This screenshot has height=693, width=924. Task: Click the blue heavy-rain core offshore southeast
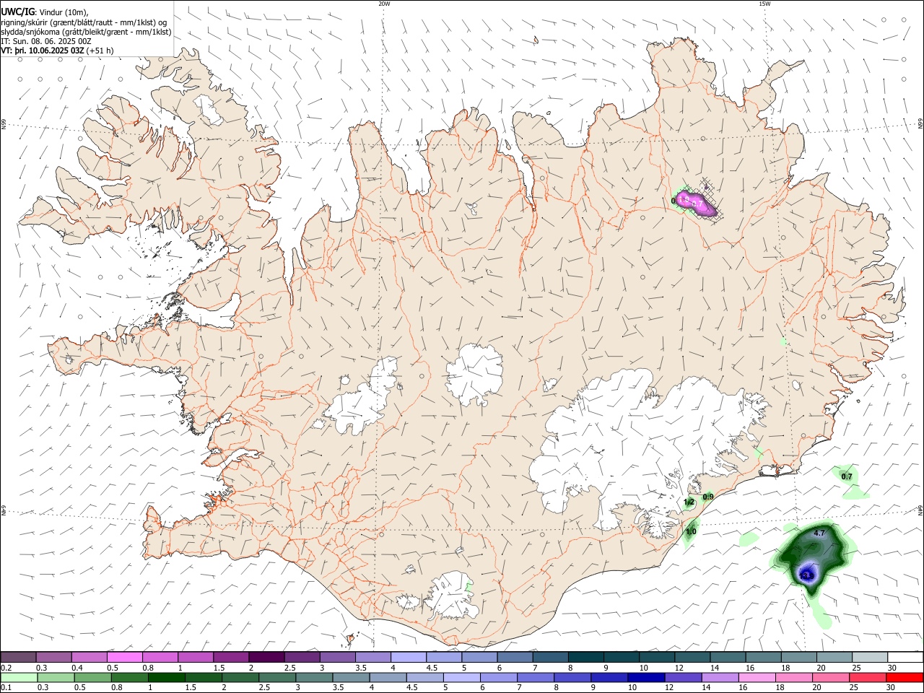click(807, 573)
